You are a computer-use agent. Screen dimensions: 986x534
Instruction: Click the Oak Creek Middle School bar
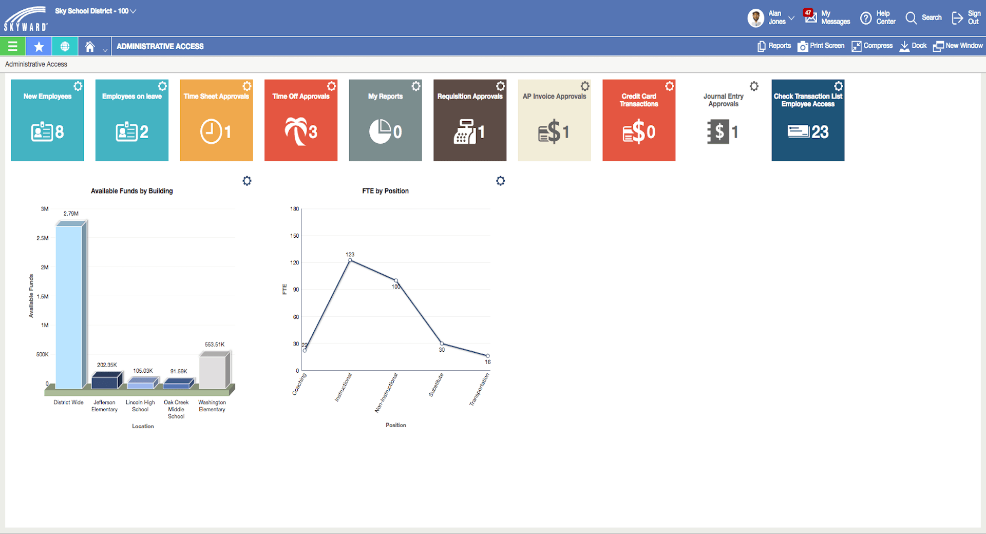pyautogui.click(x=179, y=384)
